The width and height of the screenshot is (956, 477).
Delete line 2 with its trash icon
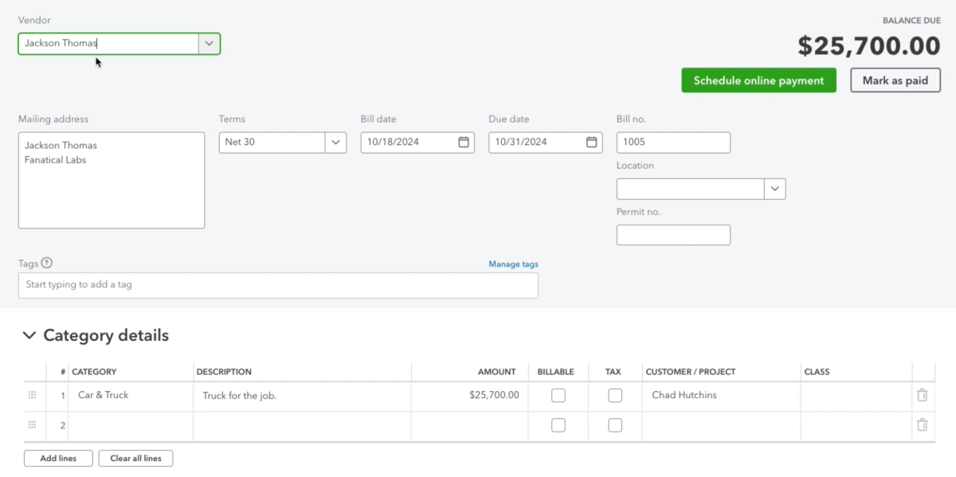(922, 425)
